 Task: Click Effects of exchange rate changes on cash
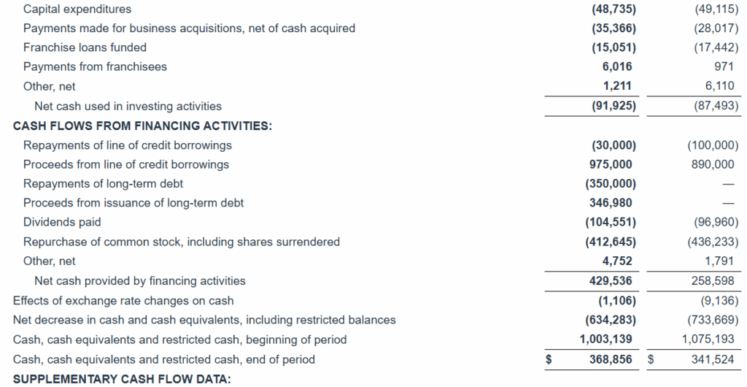click(123, 300)
